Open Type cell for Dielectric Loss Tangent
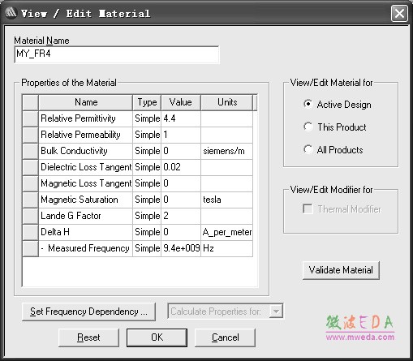The height and width of the screenshot is (361, 413). point(147,167)
